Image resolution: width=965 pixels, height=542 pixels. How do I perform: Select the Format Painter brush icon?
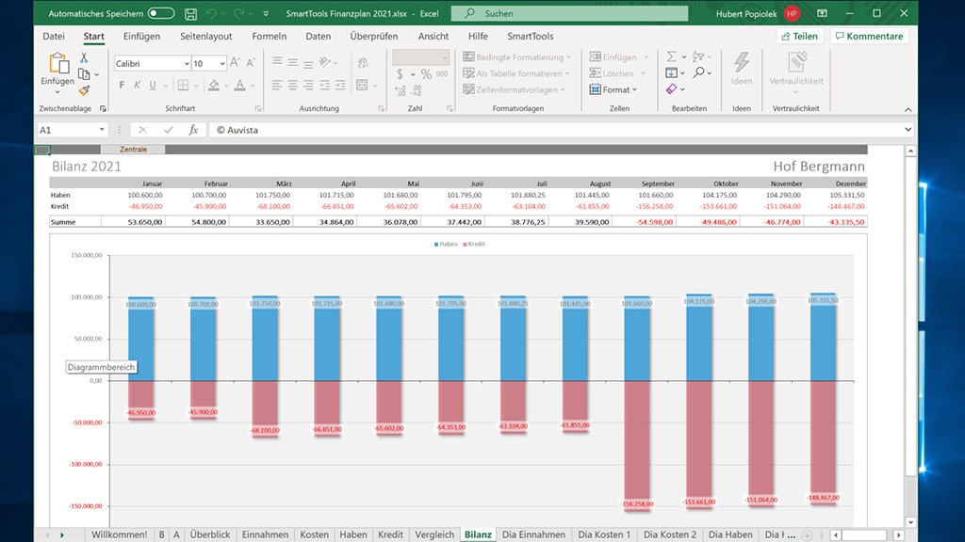(x=84, y=90)
